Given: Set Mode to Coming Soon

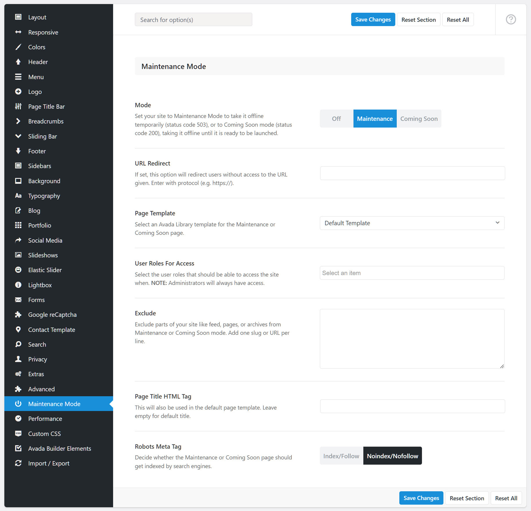Looking at the screenshot, I should click(x=419, y=118).
